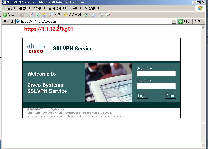
Task: Open the Favorites (즐겨찾기) star toolbar button
Action: click(x=72, y=15)
